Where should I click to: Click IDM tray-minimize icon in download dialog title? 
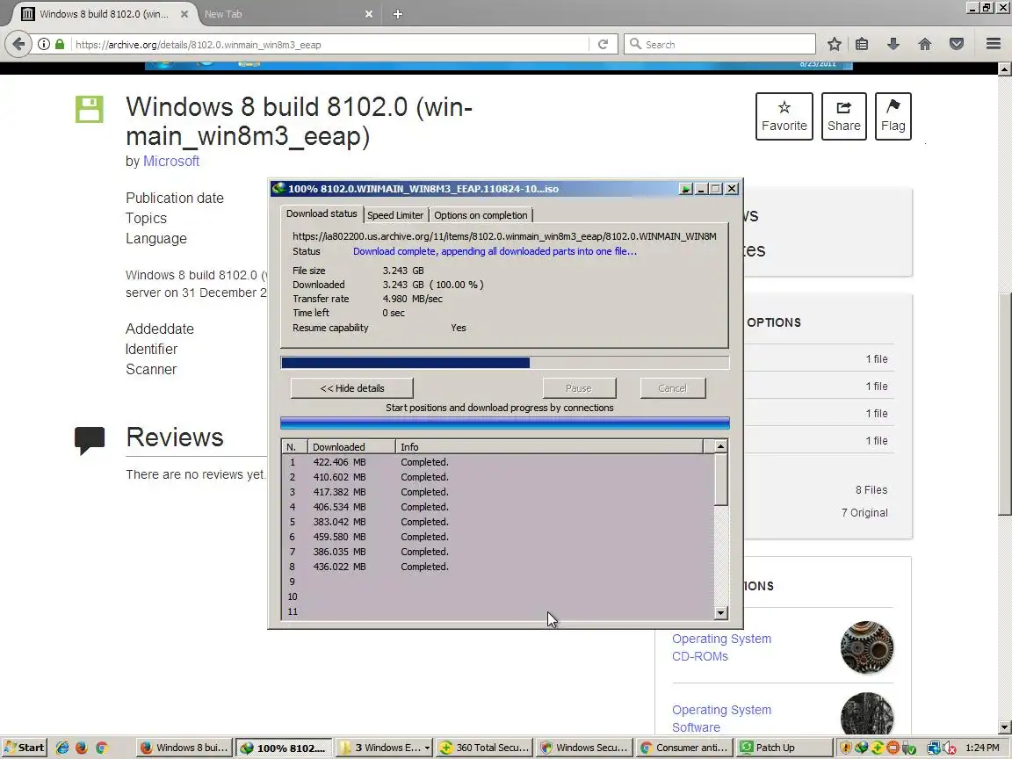pyautogui.click(x=685, y=189)
